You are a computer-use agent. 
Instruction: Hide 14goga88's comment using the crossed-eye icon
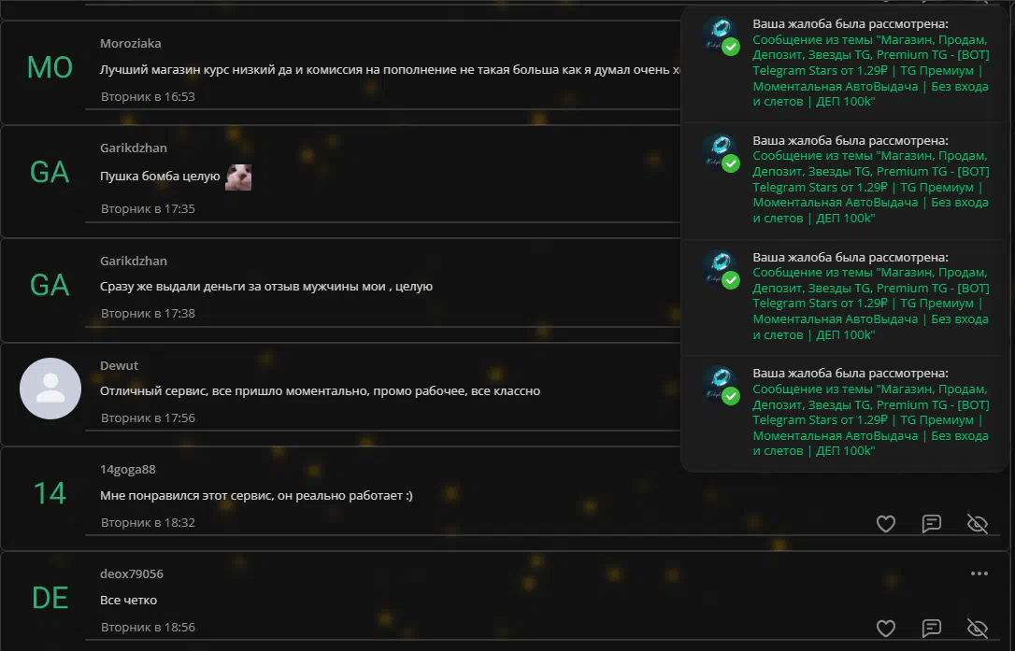pos(978,524)
